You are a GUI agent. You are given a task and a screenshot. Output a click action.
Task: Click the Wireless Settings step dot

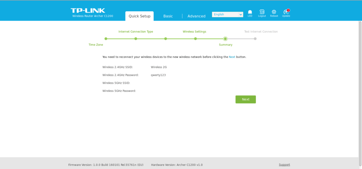pyautogui.click(x=195, y=39)
